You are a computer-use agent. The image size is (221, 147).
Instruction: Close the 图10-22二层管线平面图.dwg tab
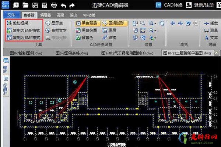(x=216, y=53)
